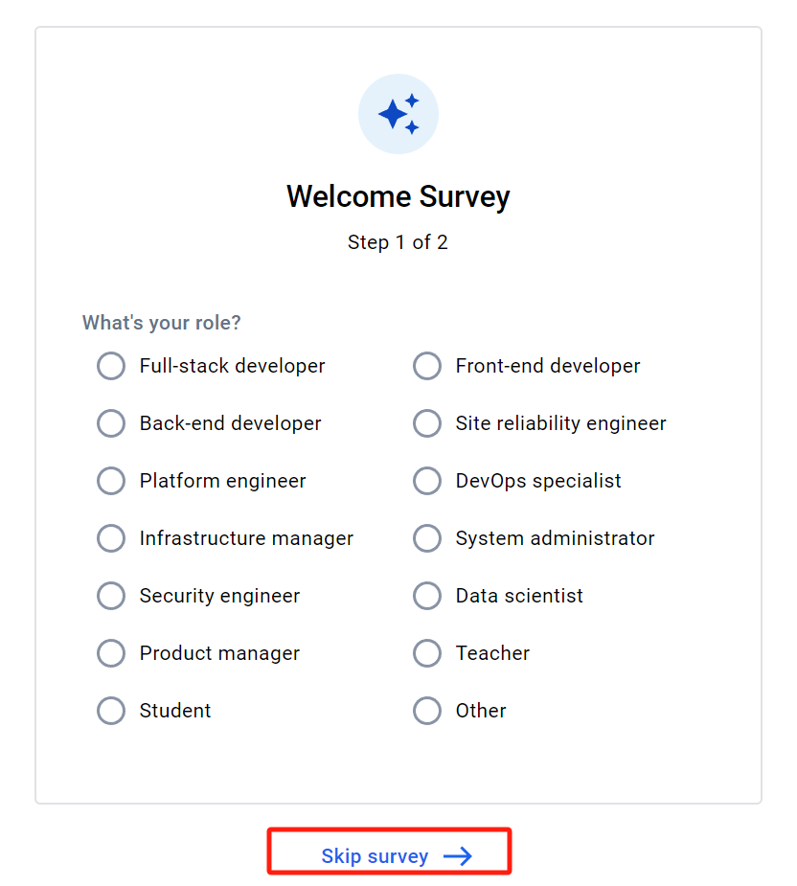Choose the Other role option
The width and height of the screenshot is (797, 886).
[427, 711]
